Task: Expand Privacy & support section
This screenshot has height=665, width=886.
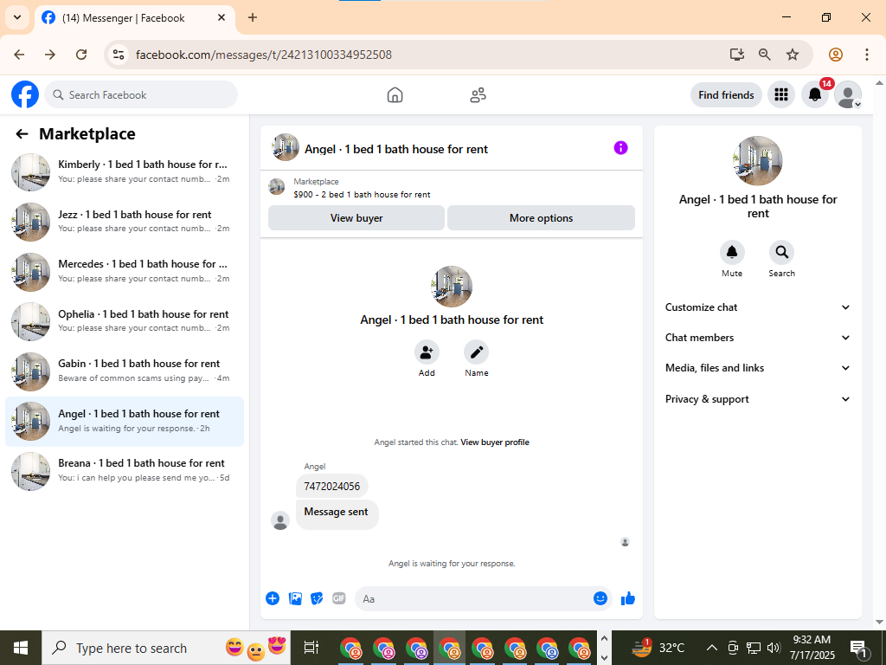Action: coord(758,398)
